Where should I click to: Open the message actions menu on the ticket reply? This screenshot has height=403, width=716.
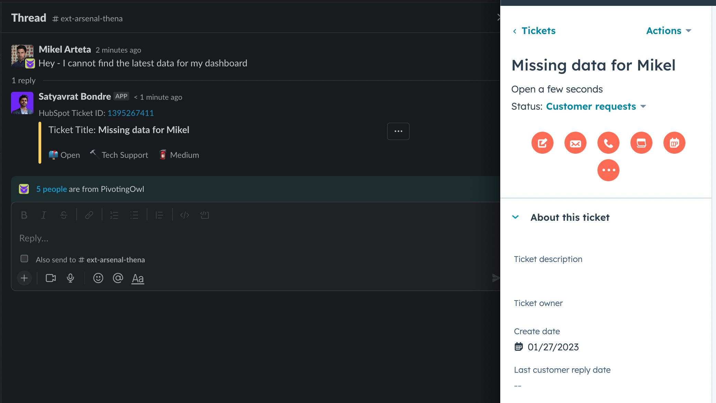click(x=398, y=131)
